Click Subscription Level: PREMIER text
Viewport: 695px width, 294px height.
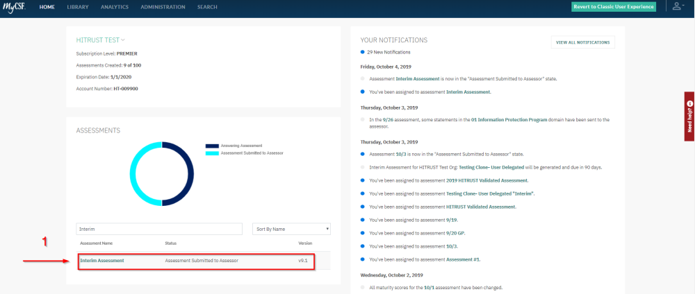click(x=107, y=53)
